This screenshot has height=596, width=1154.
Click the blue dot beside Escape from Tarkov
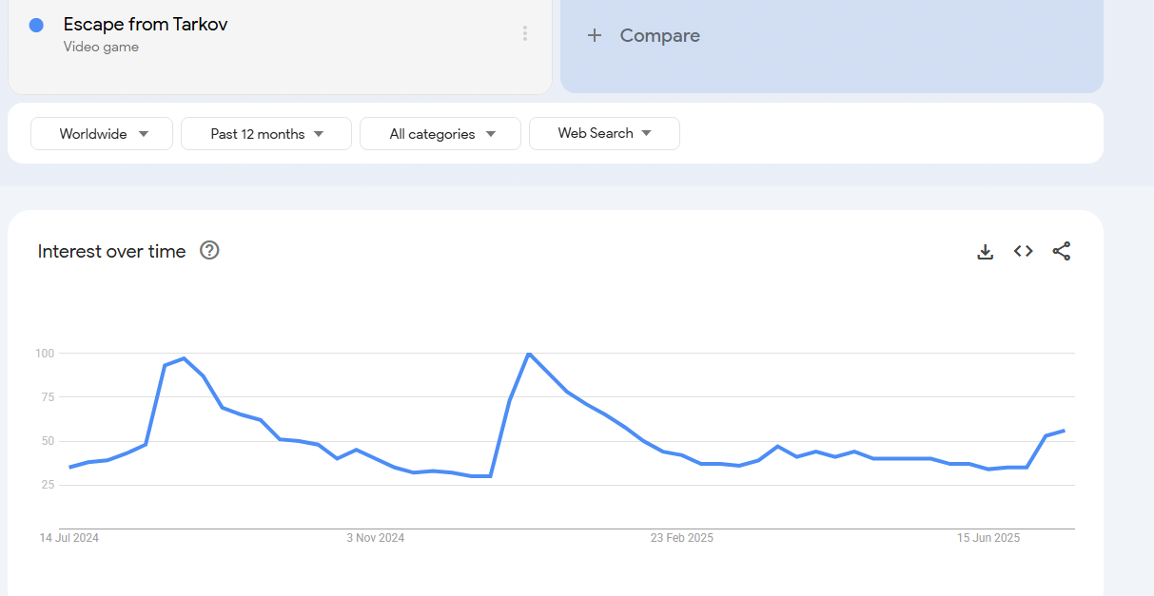[x=36, y=26]
